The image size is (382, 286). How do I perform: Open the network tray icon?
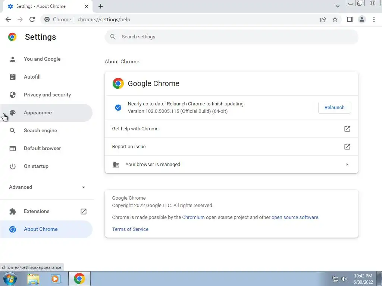tap(335, 279)
